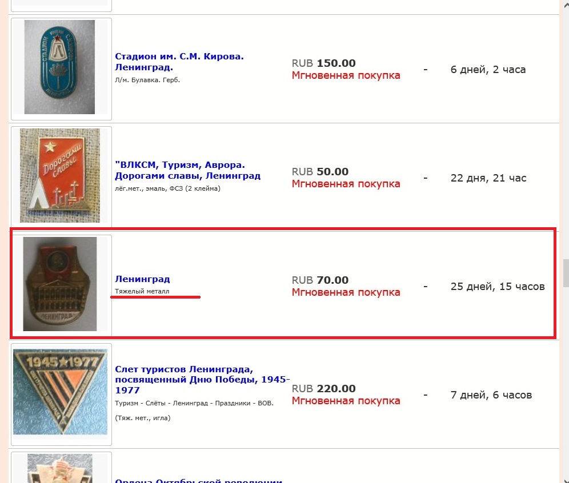Click the 'Тяжелый металл' description text
Viewport: 569px width, 483px height.
142,292
